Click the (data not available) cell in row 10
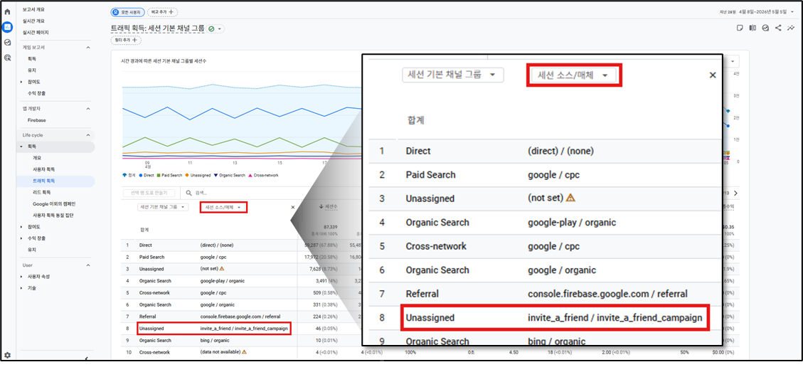Image resolution: width=803 pixels, height=367 pixels. (220, 351)
